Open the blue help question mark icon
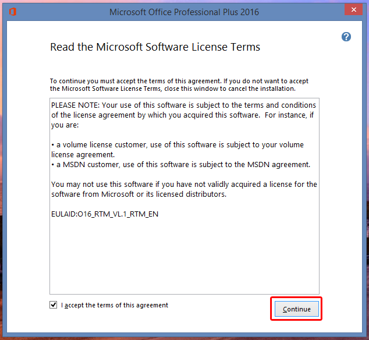 [346, 37]
